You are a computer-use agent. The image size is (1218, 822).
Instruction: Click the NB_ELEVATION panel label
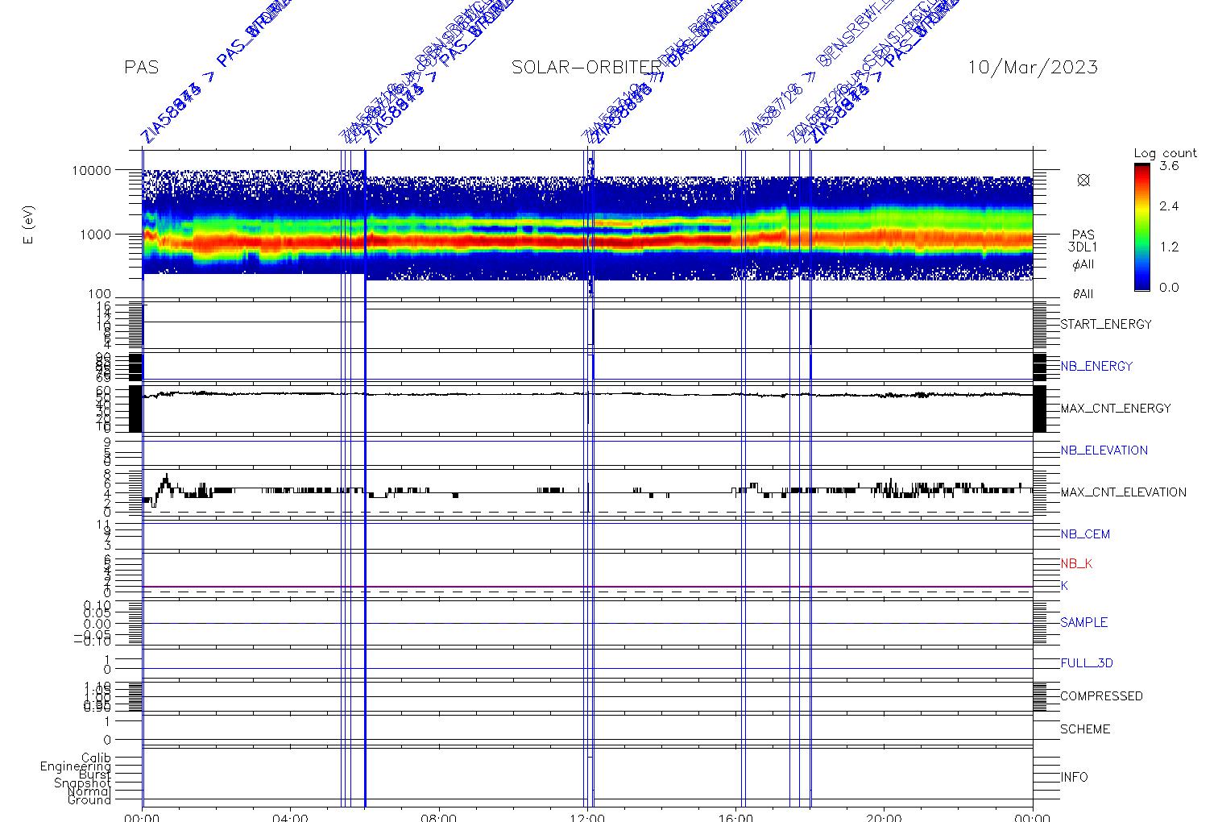pos(1104,450)
